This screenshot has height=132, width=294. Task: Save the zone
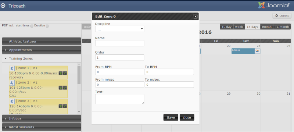(171, 117)
